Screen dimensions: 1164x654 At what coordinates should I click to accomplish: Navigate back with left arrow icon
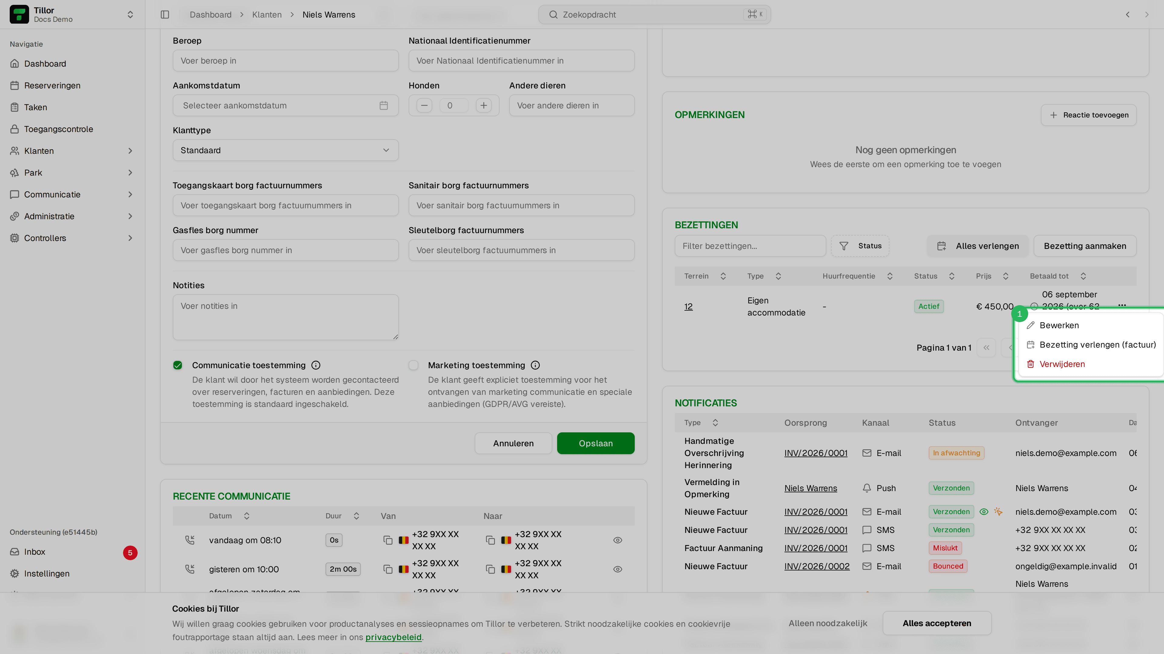click(x=1128, y=15)
